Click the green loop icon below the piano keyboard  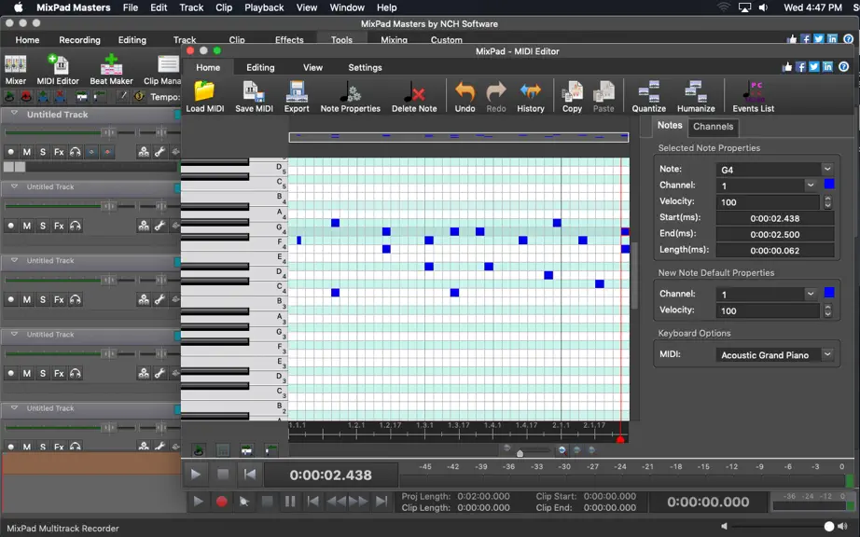pyautogui.click(x=199, y=450)
